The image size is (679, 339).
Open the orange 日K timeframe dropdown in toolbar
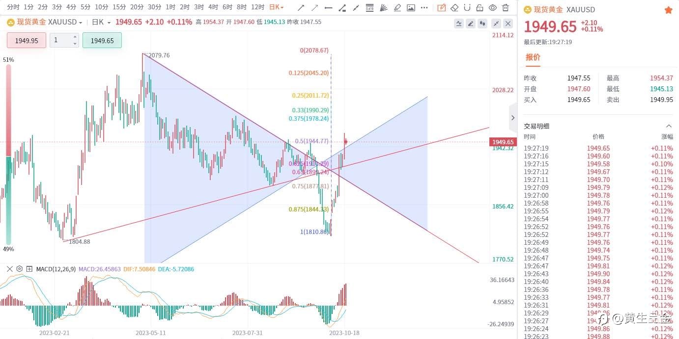click(276, 7)
